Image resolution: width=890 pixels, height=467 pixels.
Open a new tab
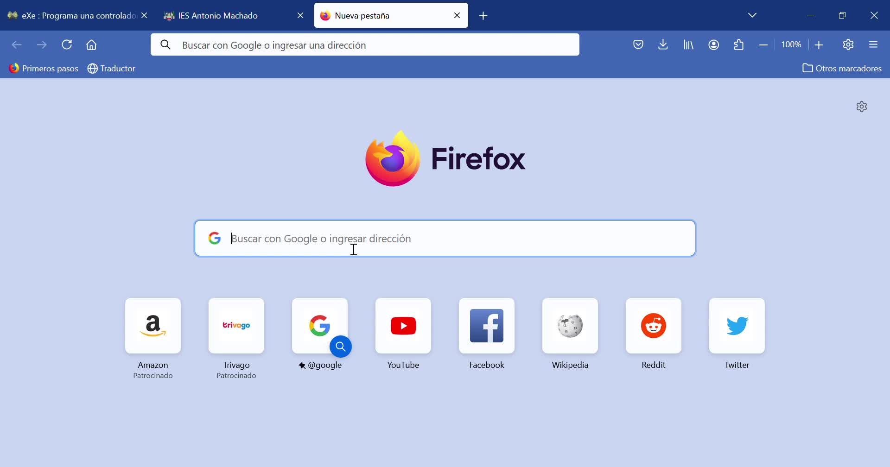pyautogui.click(x=483, y=16)
